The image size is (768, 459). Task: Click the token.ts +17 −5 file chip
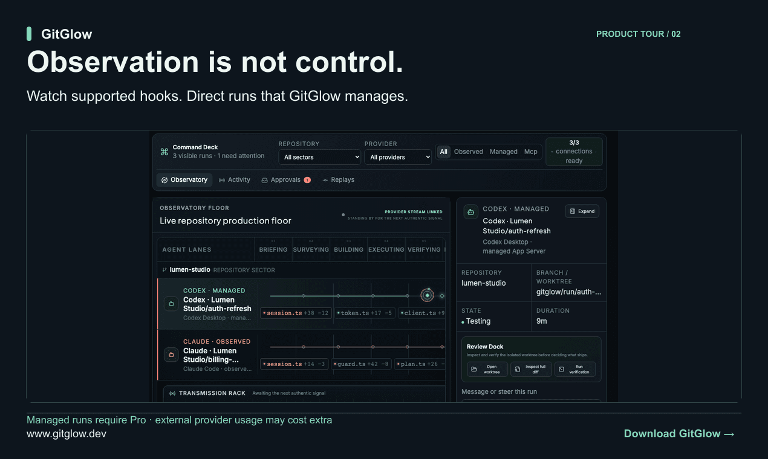point(365,313)
